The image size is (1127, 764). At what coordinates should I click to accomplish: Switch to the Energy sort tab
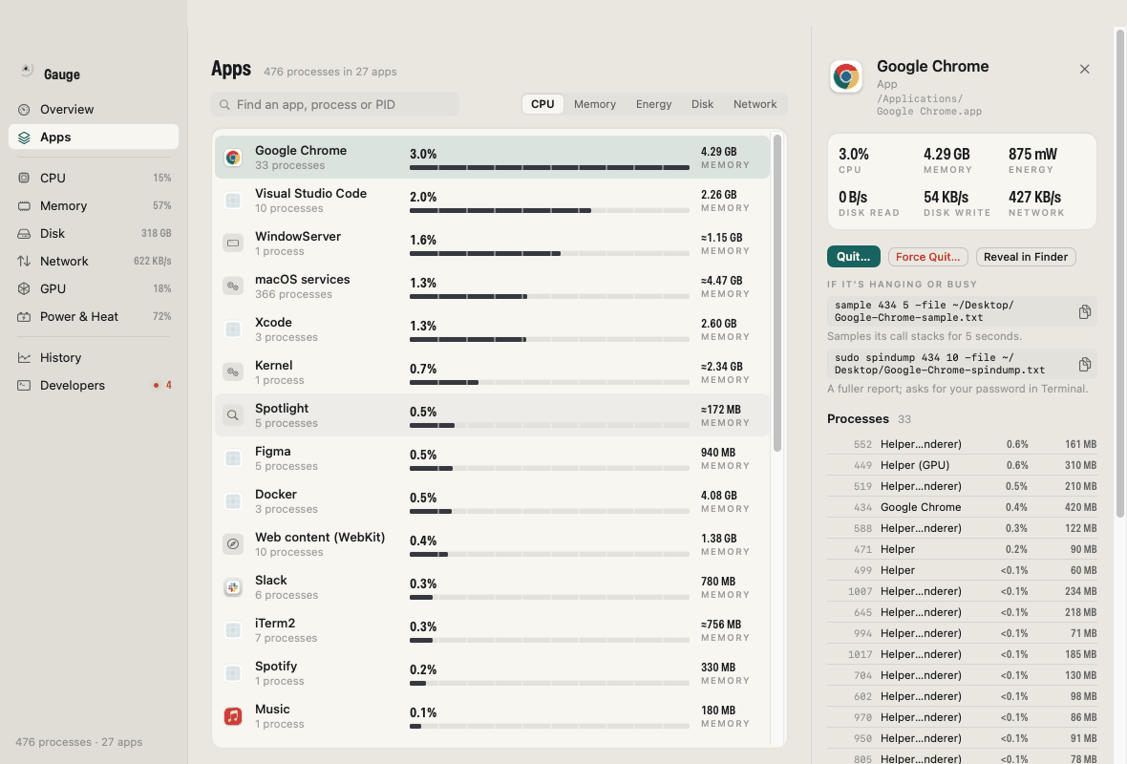tap(653, 104)
